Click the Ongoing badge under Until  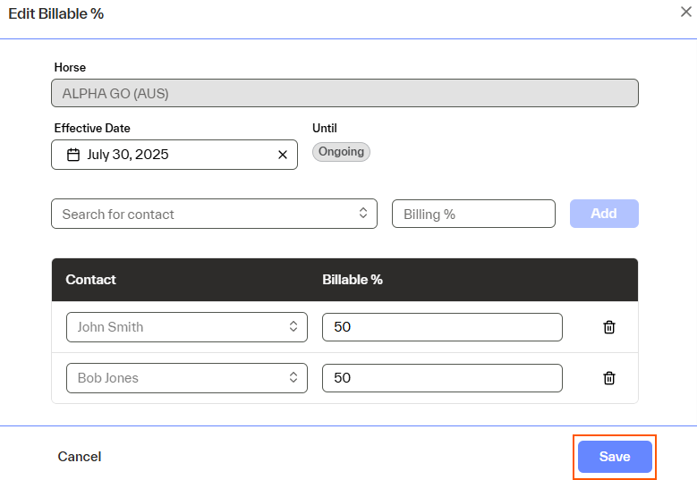(341, 152)
